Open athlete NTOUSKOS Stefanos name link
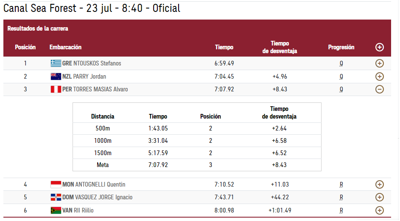 pos(97,63)
